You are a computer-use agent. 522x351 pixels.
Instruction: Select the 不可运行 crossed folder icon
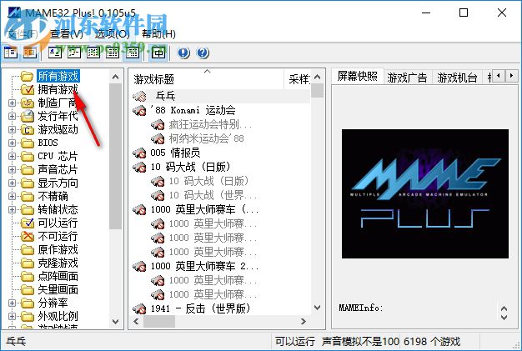pyautogui.click(x=28, y=236)
